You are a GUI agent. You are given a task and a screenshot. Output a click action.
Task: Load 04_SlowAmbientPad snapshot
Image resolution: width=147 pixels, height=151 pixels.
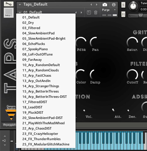pos(46,33)
